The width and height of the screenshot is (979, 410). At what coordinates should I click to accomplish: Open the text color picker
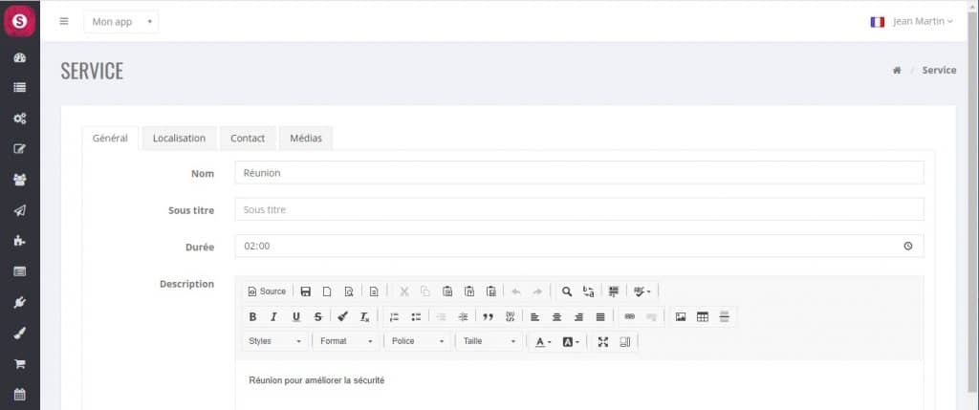tap(543, 342)
